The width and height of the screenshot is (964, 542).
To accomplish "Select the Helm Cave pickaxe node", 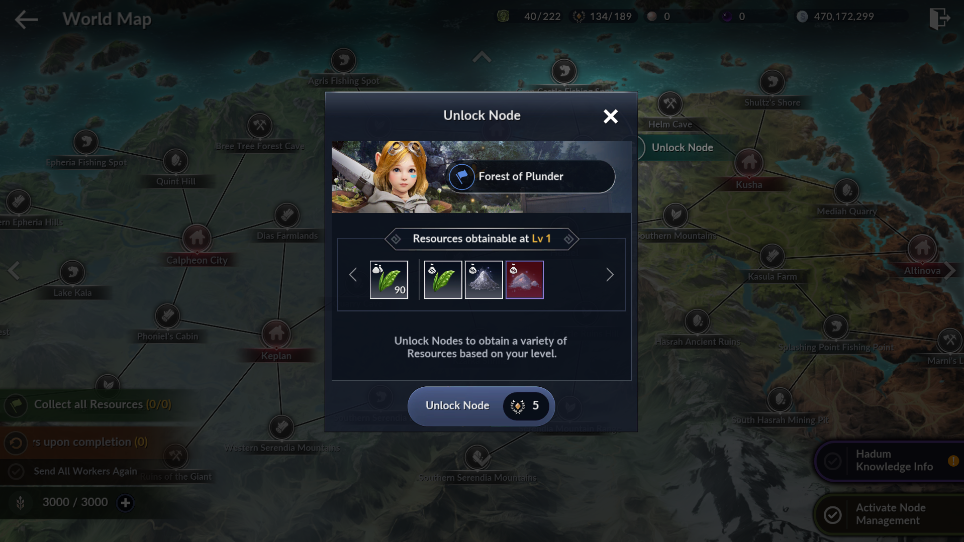I will point(670,104).
